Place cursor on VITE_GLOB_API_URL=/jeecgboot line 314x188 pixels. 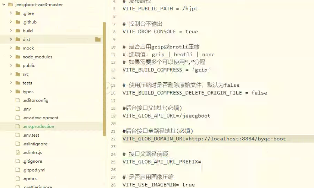click(166, 116)
